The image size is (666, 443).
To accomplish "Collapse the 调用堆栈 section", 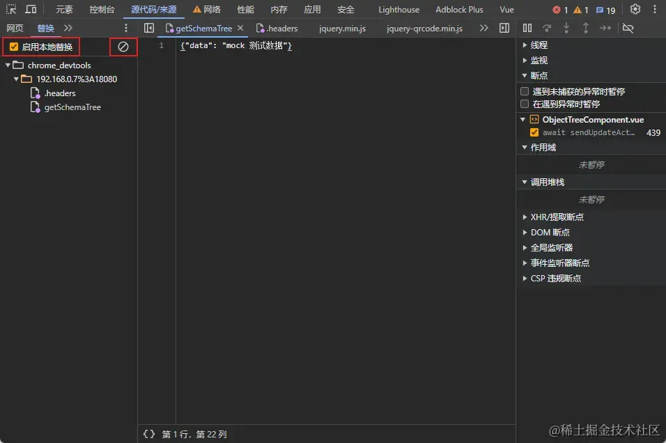I will (x=525, y=182).
